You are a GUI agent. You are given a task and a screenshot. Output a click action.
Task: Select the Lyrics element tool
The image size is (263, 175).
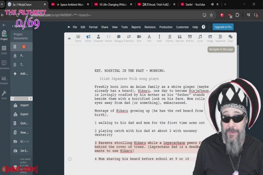[x=200, y=38]
